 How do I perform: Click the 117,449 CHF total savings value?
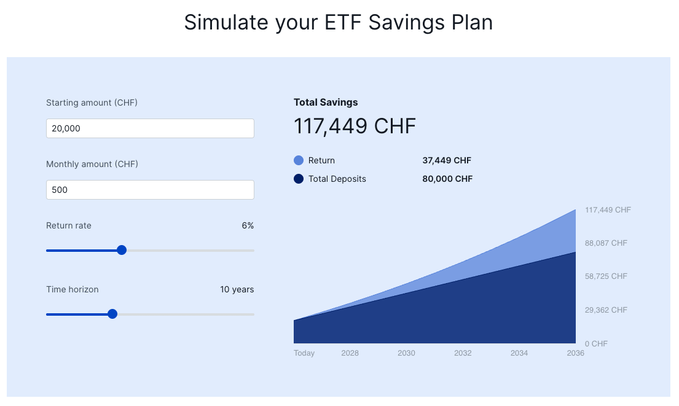(355, 127)
